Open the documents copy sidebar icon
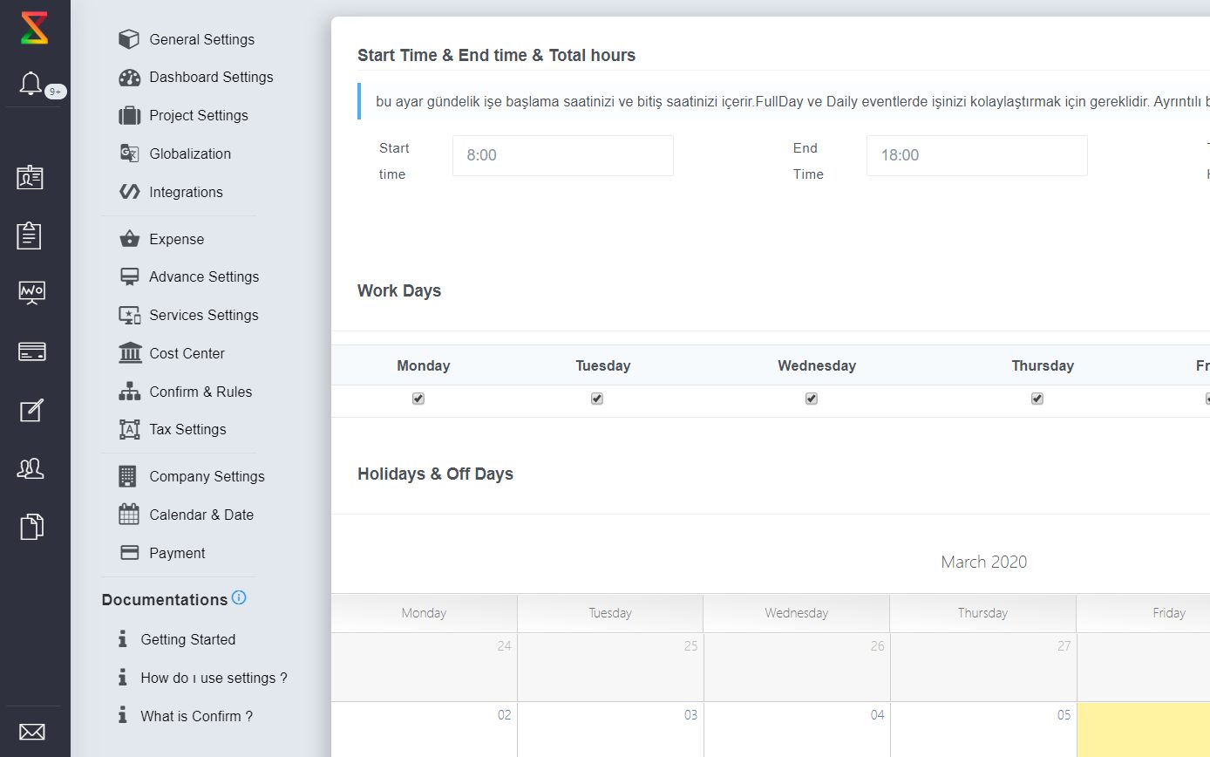Viewport: 1210px width, 757px height. pyautogui.click(x=31, y=527)
